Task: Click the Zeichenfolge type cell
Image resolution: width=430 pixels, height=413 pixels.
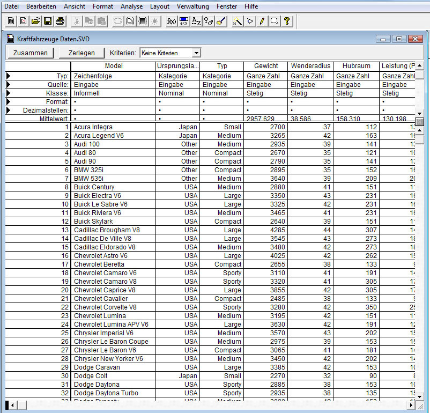Action: click(x=114, y=76)
